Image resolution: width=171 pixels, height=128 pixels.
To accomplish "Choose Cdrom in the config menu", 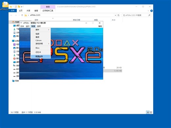I will coord(40,40).
